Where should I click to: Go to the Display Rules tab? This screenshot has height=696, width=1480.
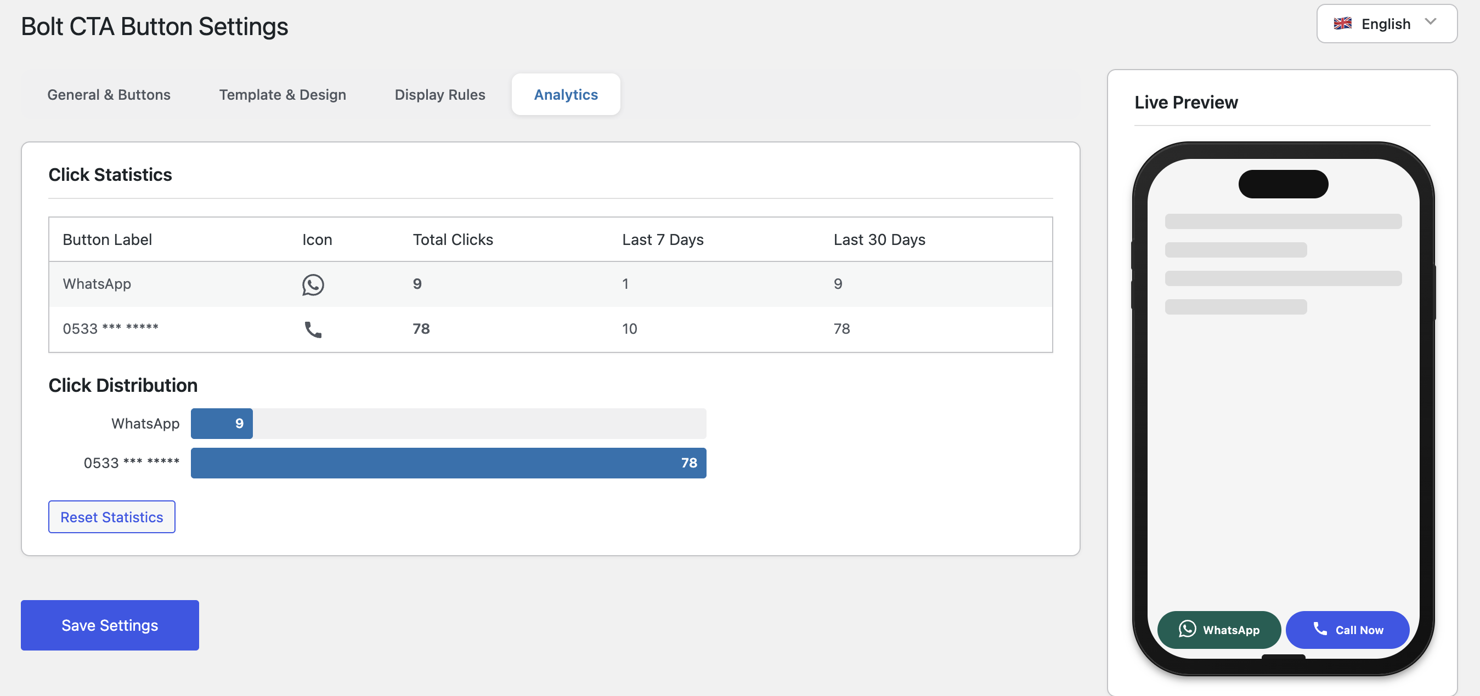[x=439, y=95]
